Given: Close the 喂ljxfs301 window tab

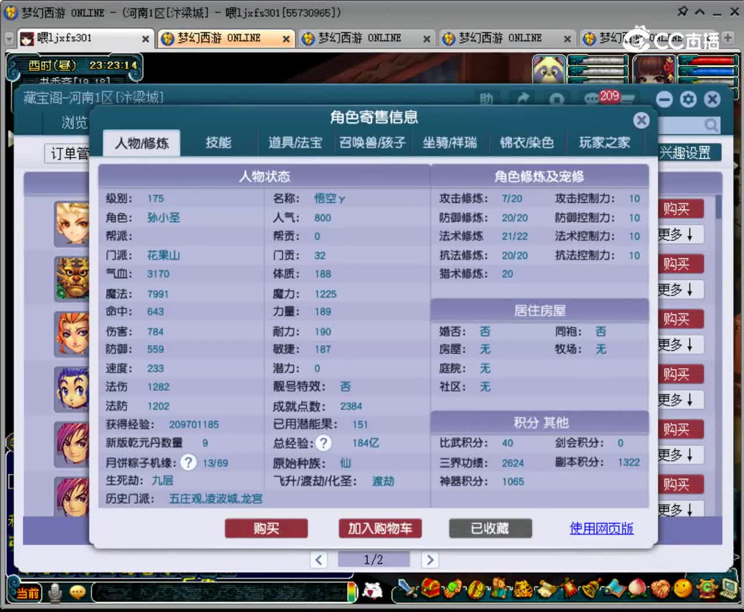Looking at the screenshot, I should click(145, 39).
